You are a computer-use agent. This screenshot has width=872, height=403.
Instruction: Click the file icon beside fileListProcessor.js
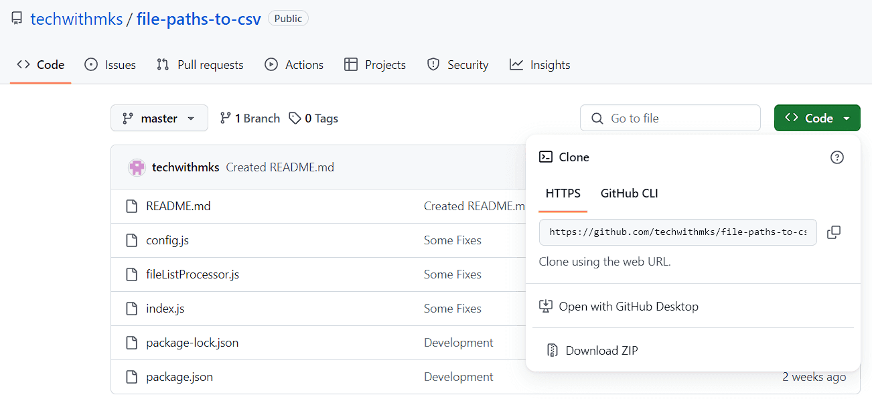coord(132,274)
